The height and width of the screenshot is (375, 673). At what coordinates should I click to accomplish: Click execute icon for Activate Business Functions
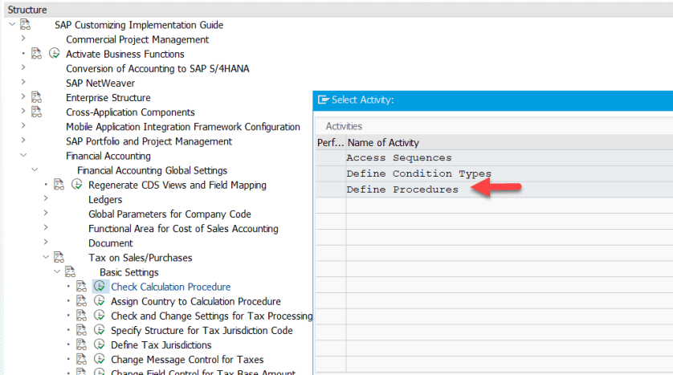55,54
